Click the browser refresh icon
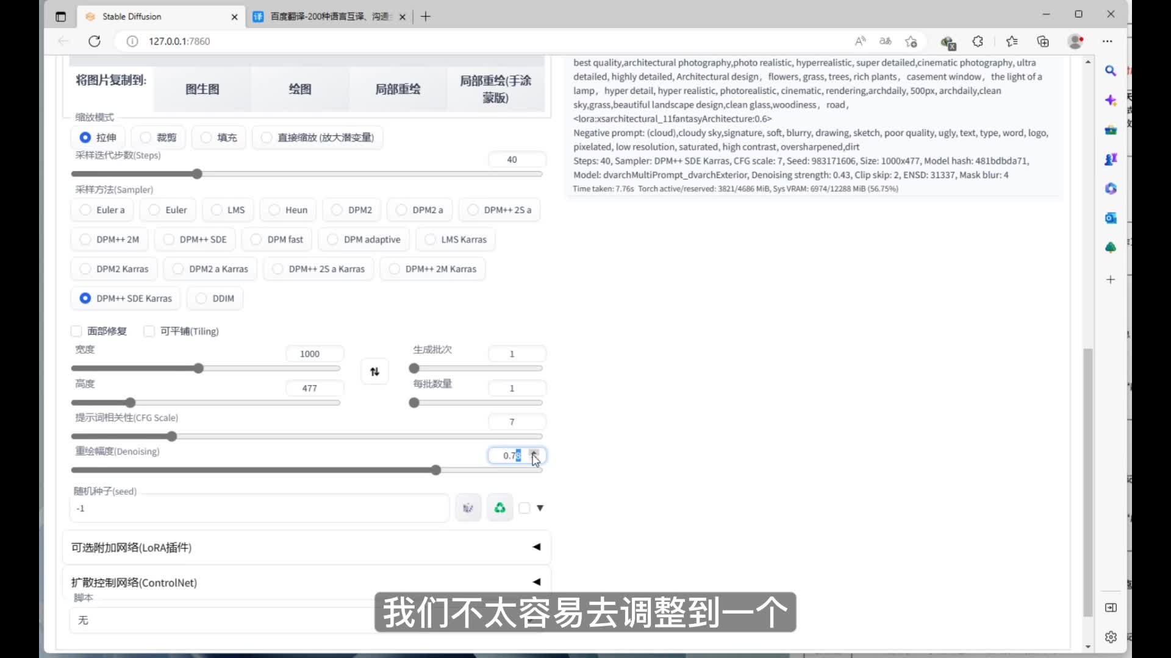 (x=95, y=41)
